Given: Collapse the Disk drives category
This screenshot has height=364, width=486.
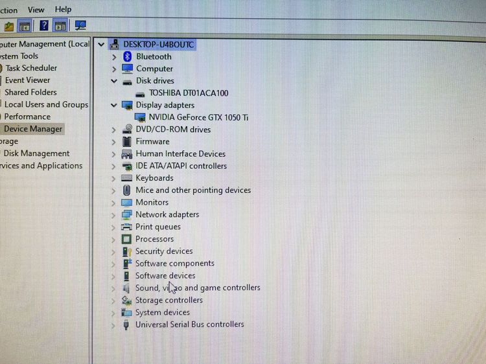Looking at the screenshot, I should point(114,81).
